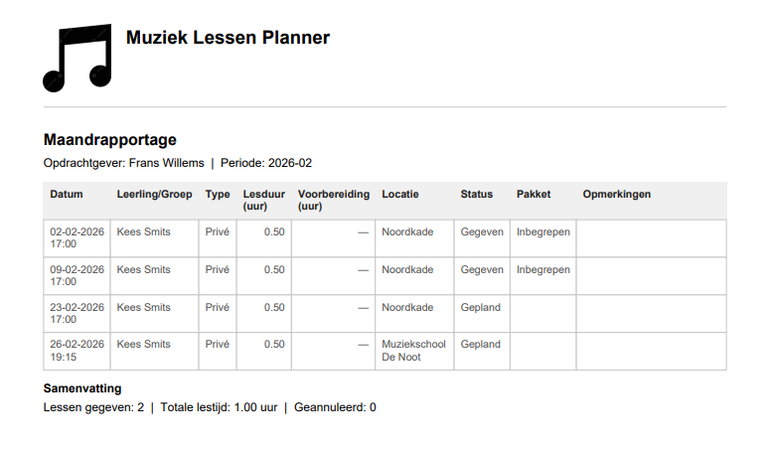This screenshot has width=772, height=449.
Task: Click the Opdrachtgever Frans Willems text
Action: (123, 163)
